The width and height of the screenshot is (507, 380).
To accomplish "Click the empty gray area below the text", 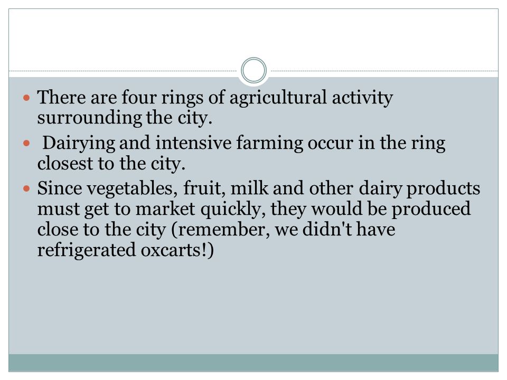I will 253,307.
